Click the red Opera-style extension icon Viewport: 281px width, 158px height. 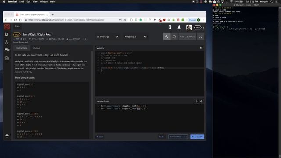click(x=178, y=20)
